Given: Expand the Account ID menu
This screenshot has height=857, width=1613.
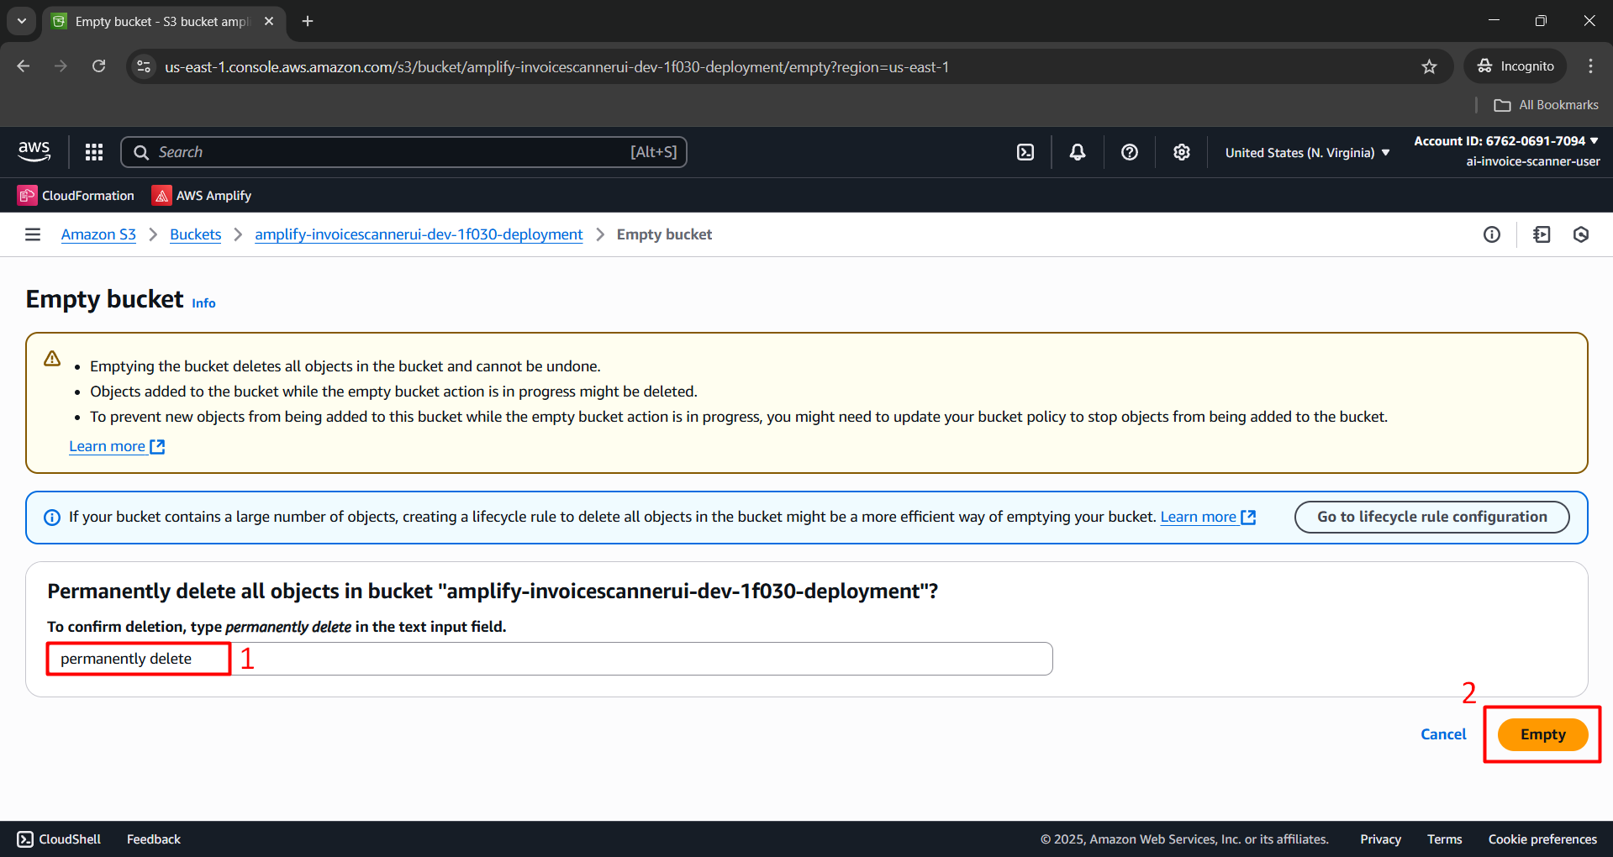Looking at the screenshot, I should coord(1505,141).
